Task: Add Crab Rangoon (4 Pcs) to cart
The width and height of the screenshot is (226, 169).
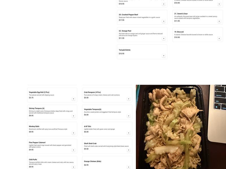Action: point(129,99)
